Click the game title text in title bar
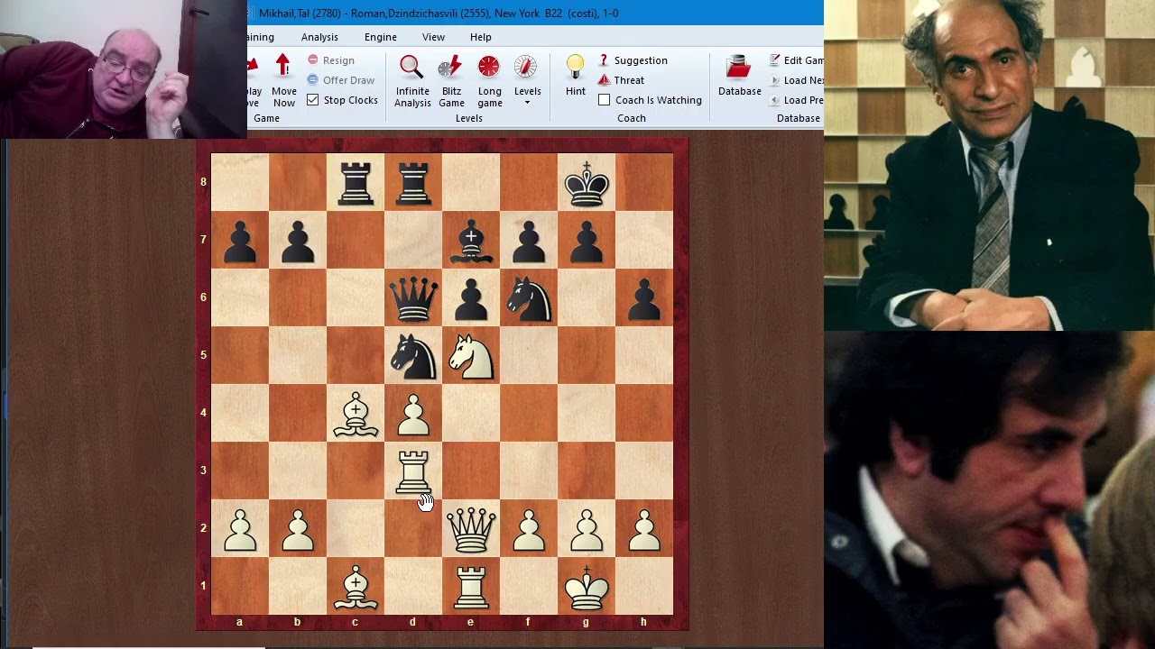 pos(439,14)
